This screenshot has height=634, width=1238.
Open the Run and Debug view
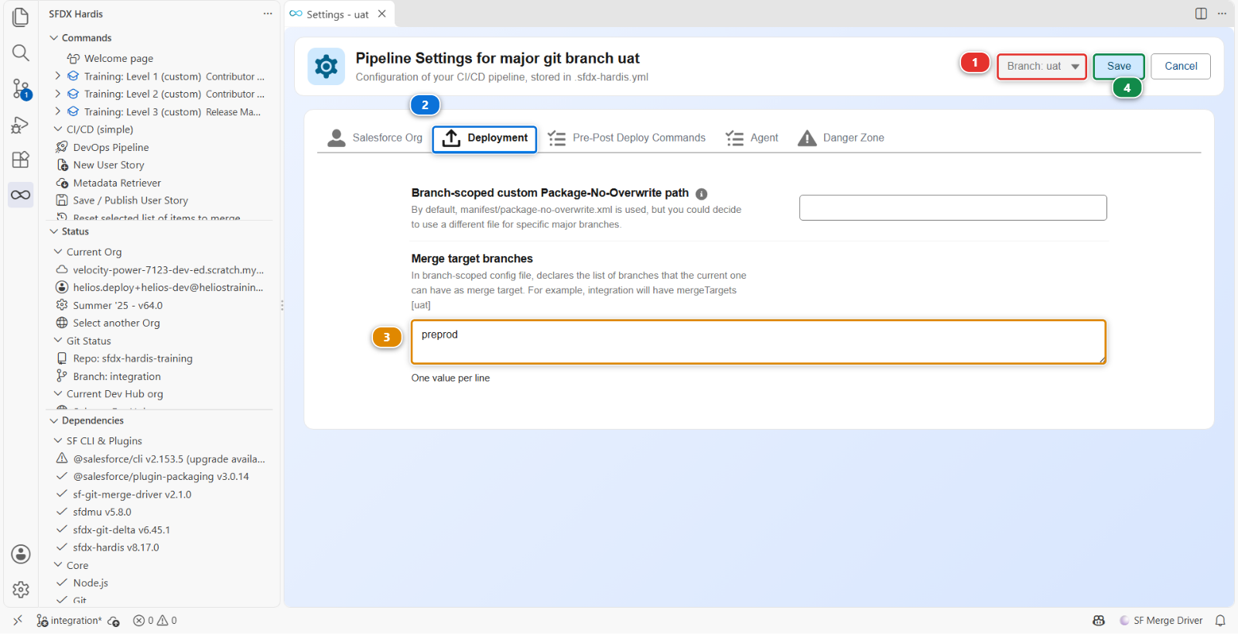21,125
